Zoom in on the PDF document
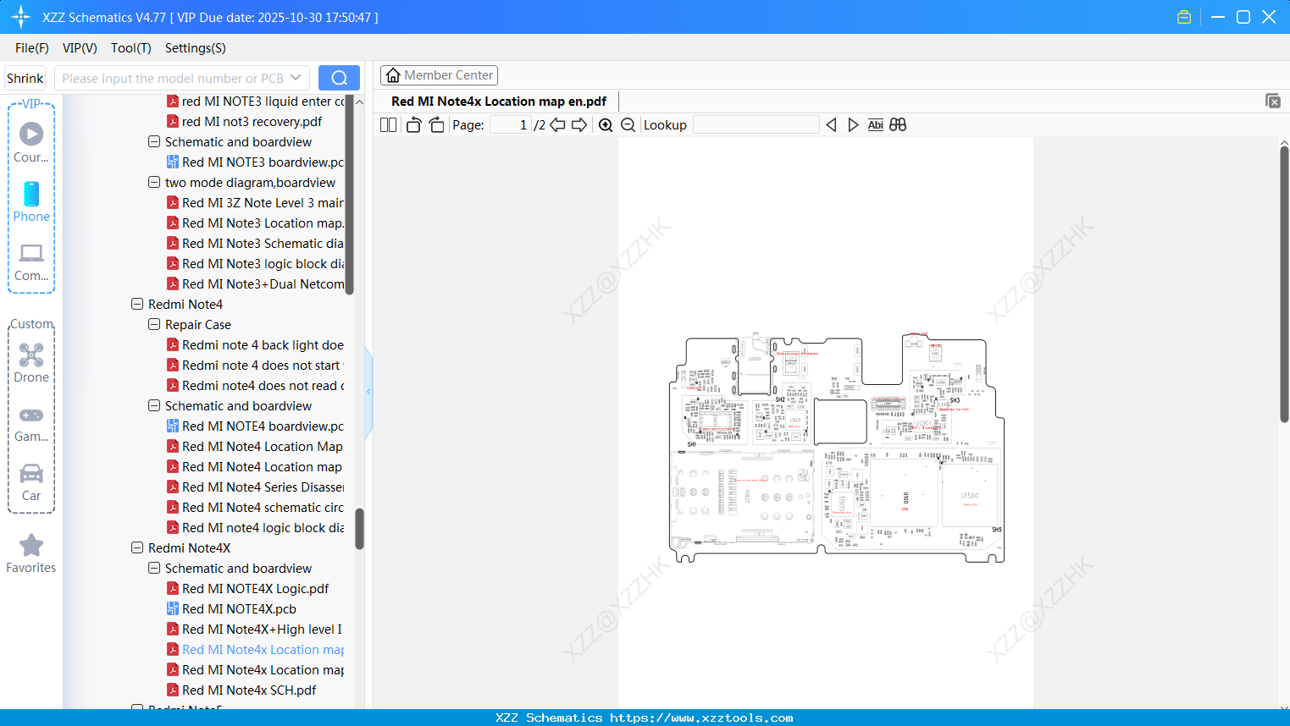The image size is (1290, 726). click(x=606, y=124)
